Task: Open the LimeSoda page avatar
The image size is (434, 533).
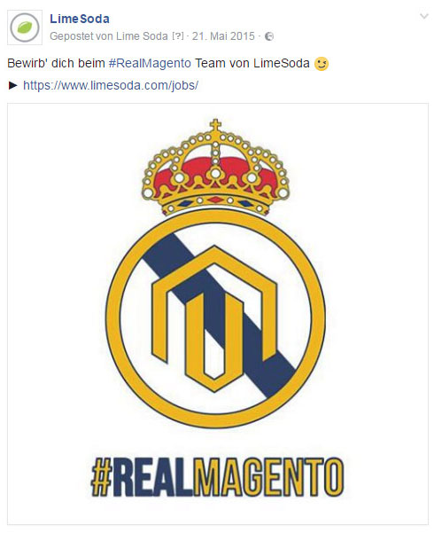Action: 25,27
